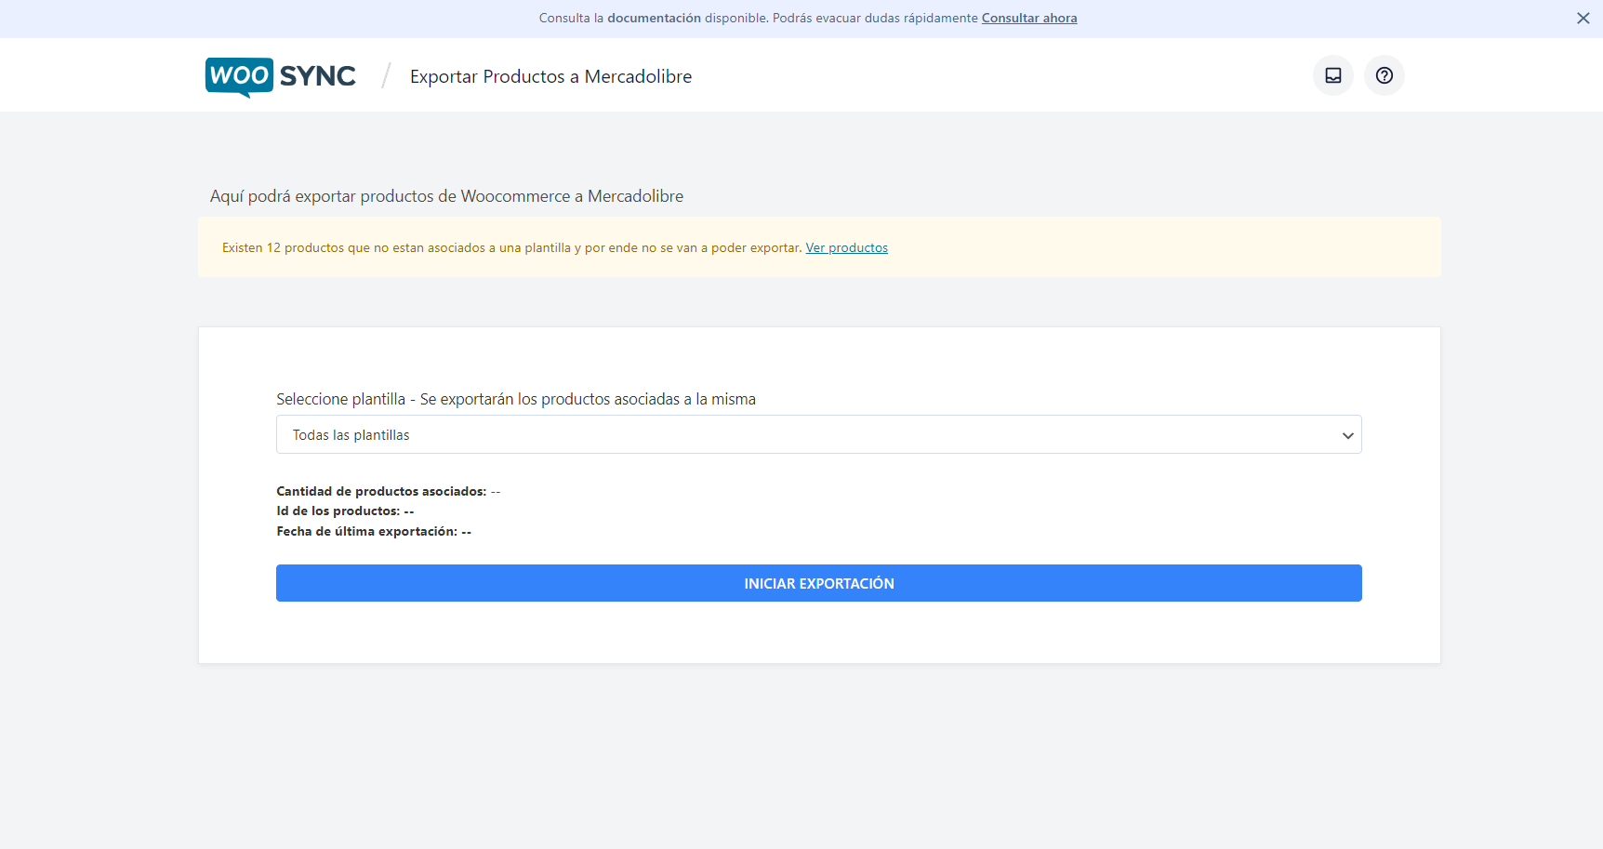
Task: Follow the 'Ver productos' link
Action: click(846, 248)
